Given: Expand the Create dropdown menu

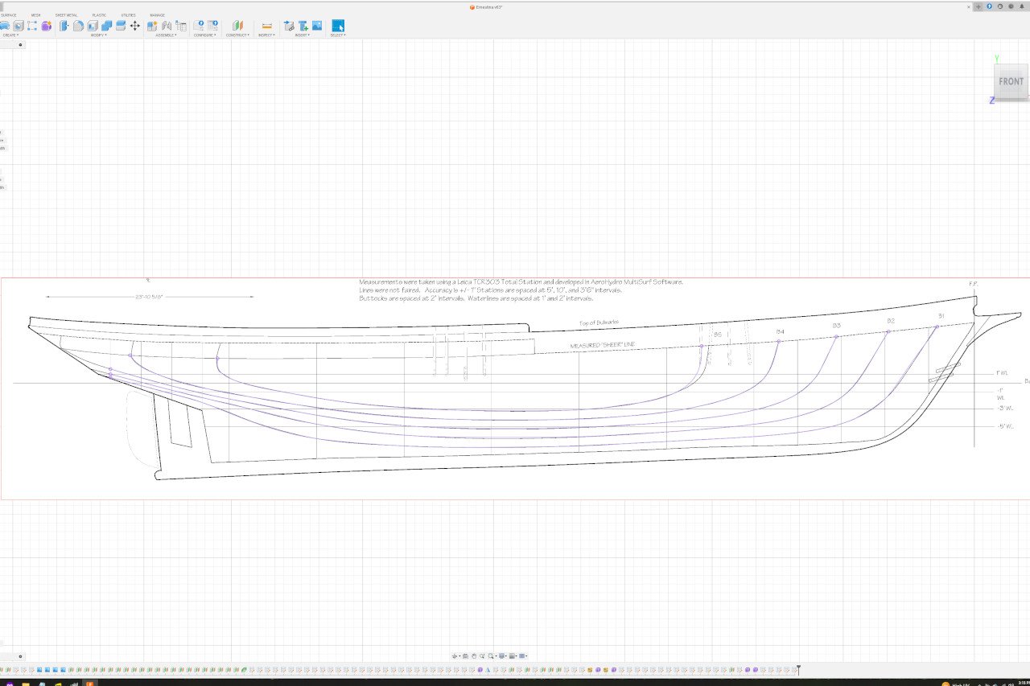Looking at the screenshot, I should (x=10, y=35).
